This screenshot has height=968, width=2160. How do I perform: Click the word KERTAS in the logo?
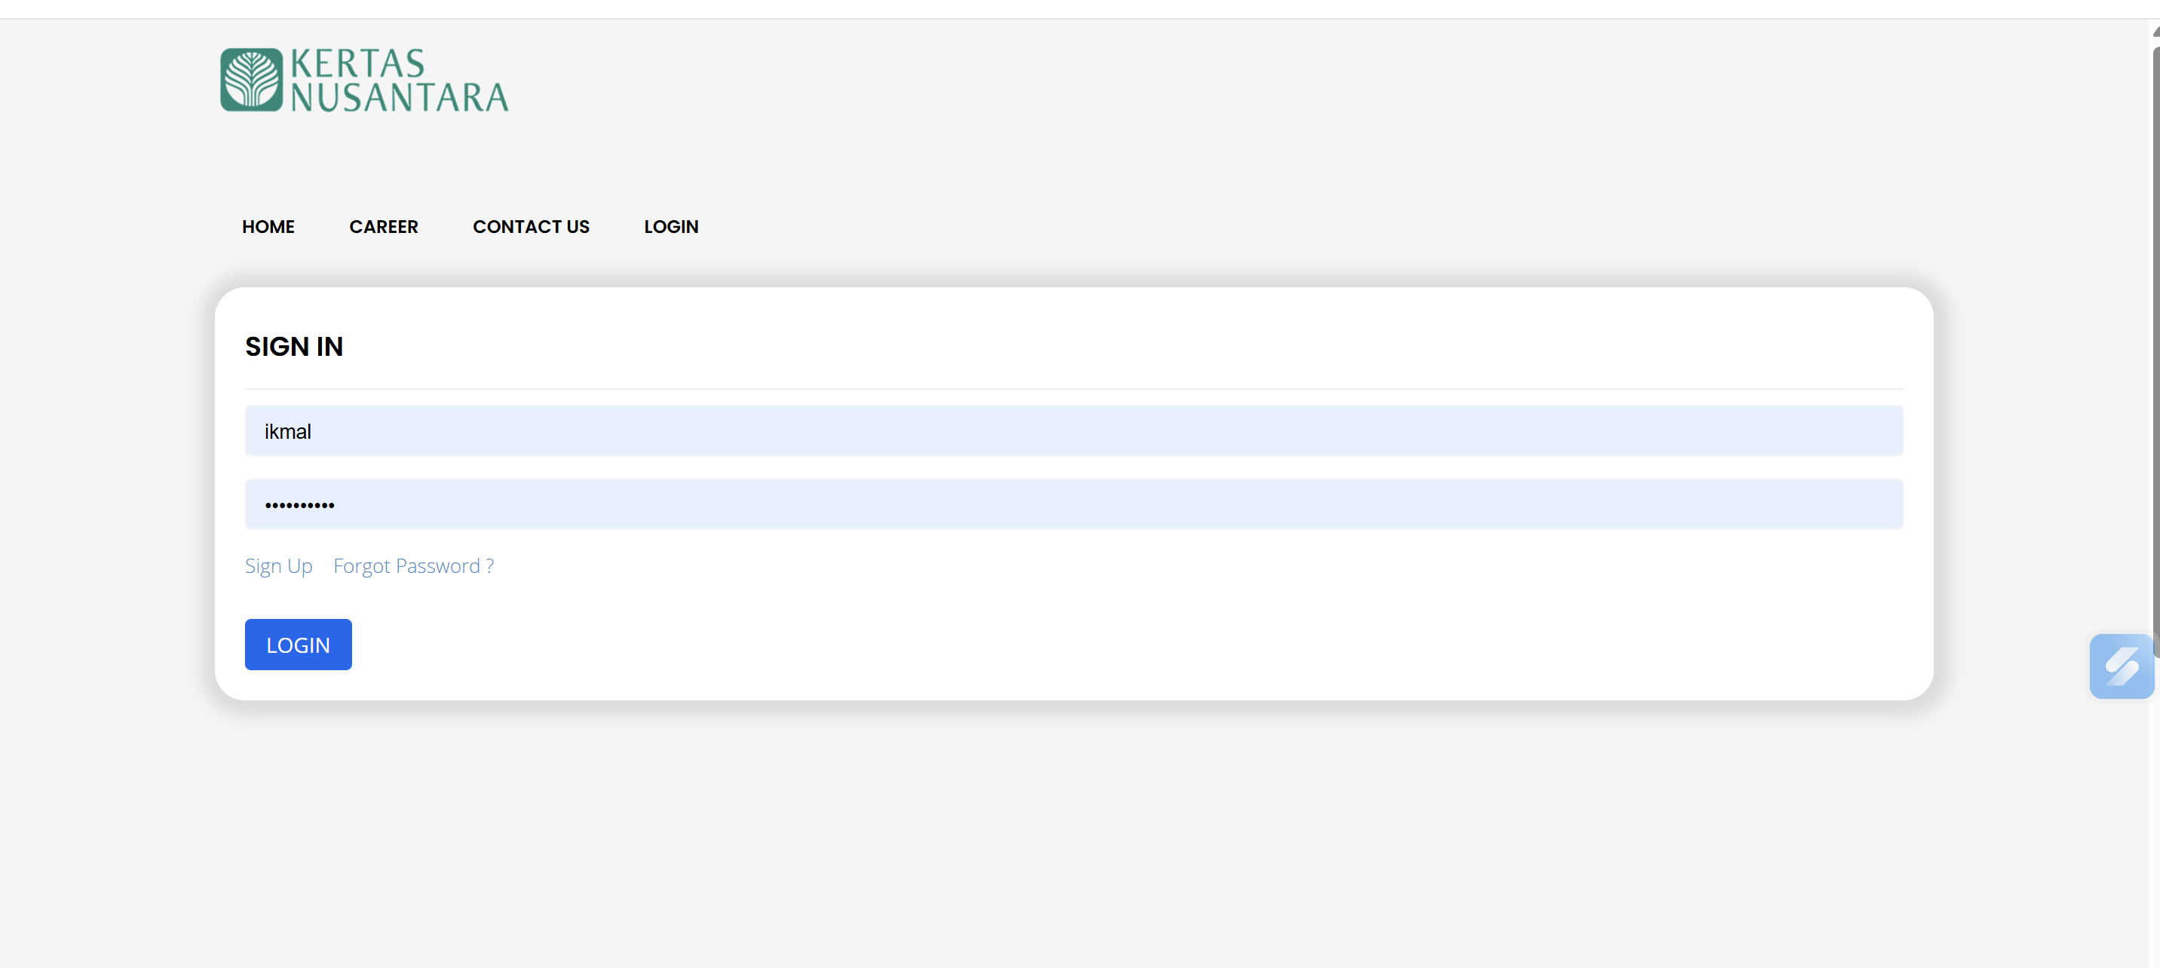pyautogui.click(x=358, y=64)
